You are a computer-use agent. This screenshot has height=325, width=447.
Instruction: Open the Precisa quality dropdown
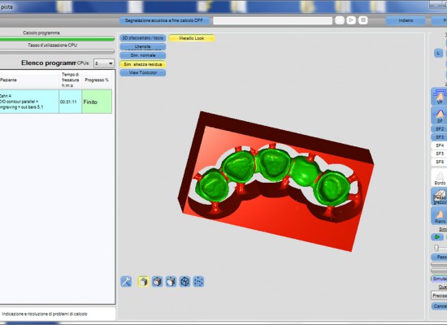point(439,296)
